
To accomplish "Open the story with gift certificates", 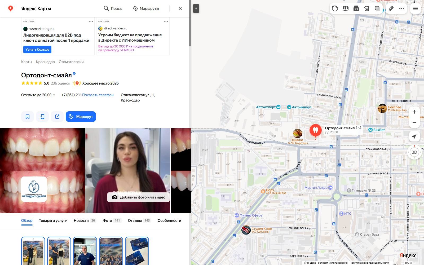I will click(x=137, y=251).
